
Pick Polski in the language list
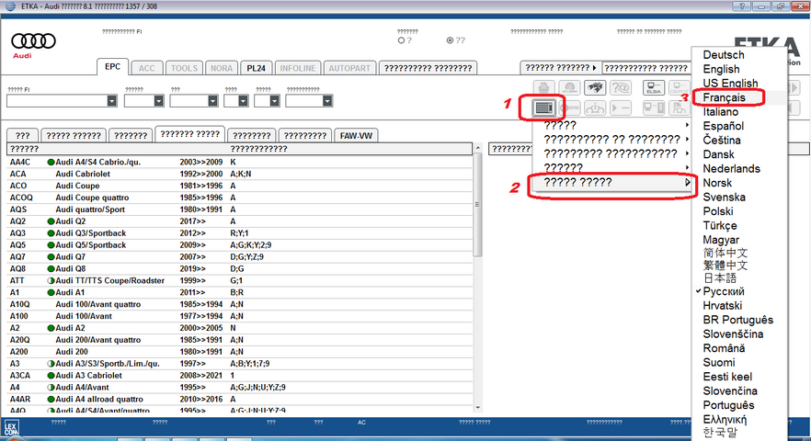(718, 211)
